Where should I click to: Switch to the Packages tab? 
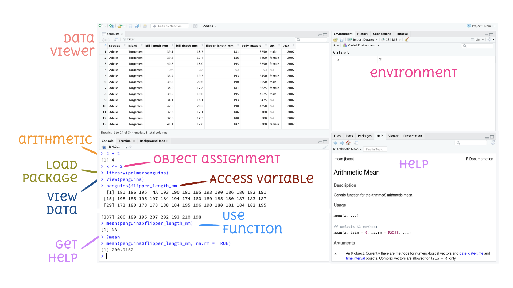point(364,136)
